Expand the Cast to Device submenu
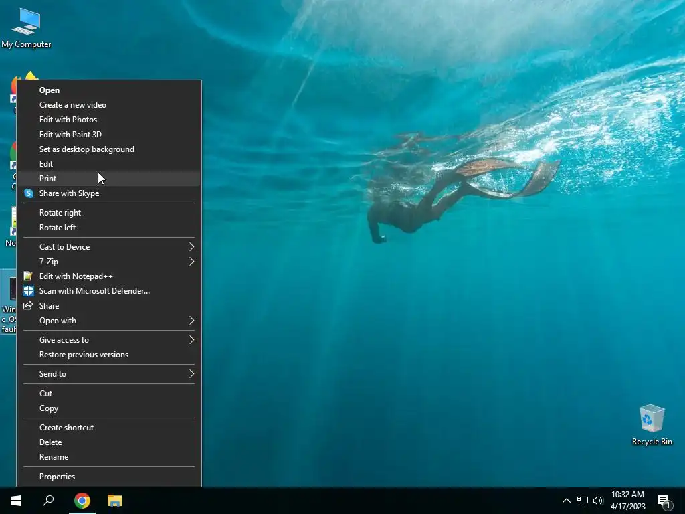This screenshot has width=685, height=514. tap(109, 247)
